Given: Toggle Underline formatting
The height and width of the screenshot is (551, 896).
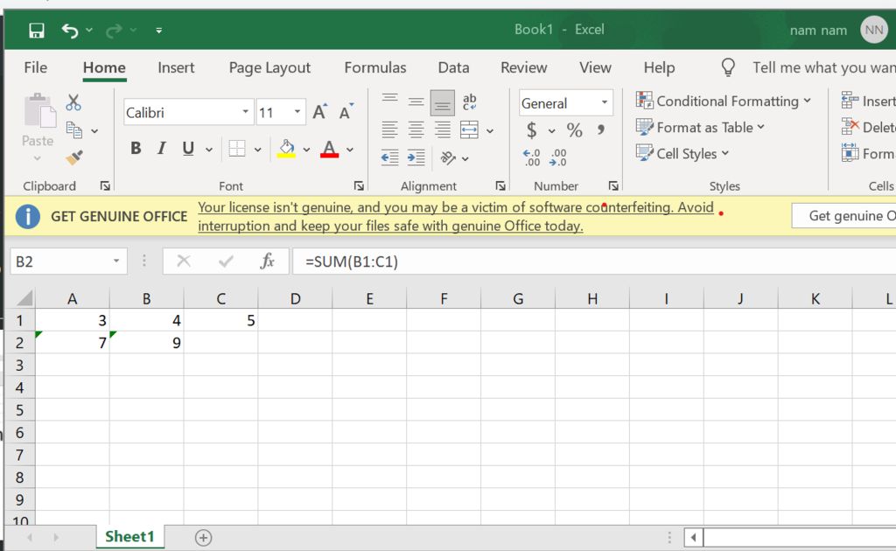Looking at the screenshot, I should click(x=188, y=149).
